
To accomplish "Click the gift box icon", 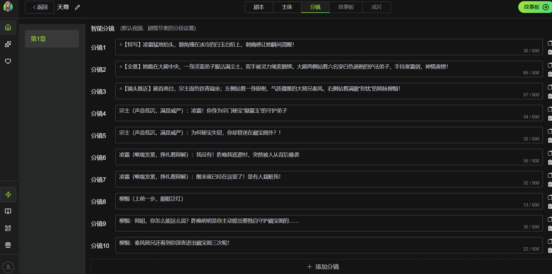I will 8,245.
